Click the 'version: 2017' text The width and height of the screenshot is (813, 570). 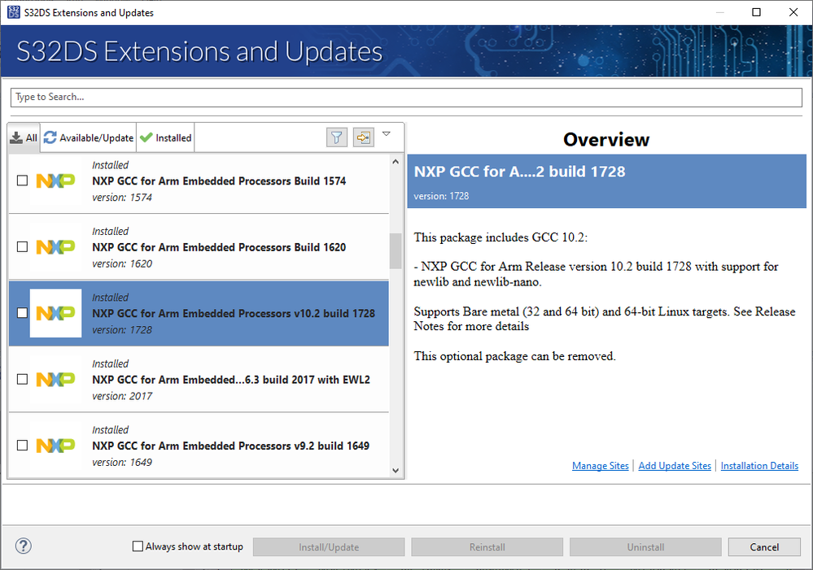(122, 397)
